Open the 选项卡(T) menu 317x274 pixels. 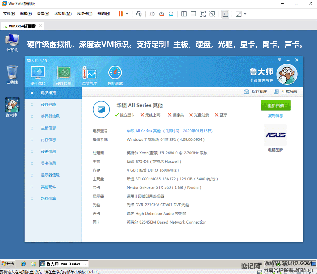(x=84, y=14)
